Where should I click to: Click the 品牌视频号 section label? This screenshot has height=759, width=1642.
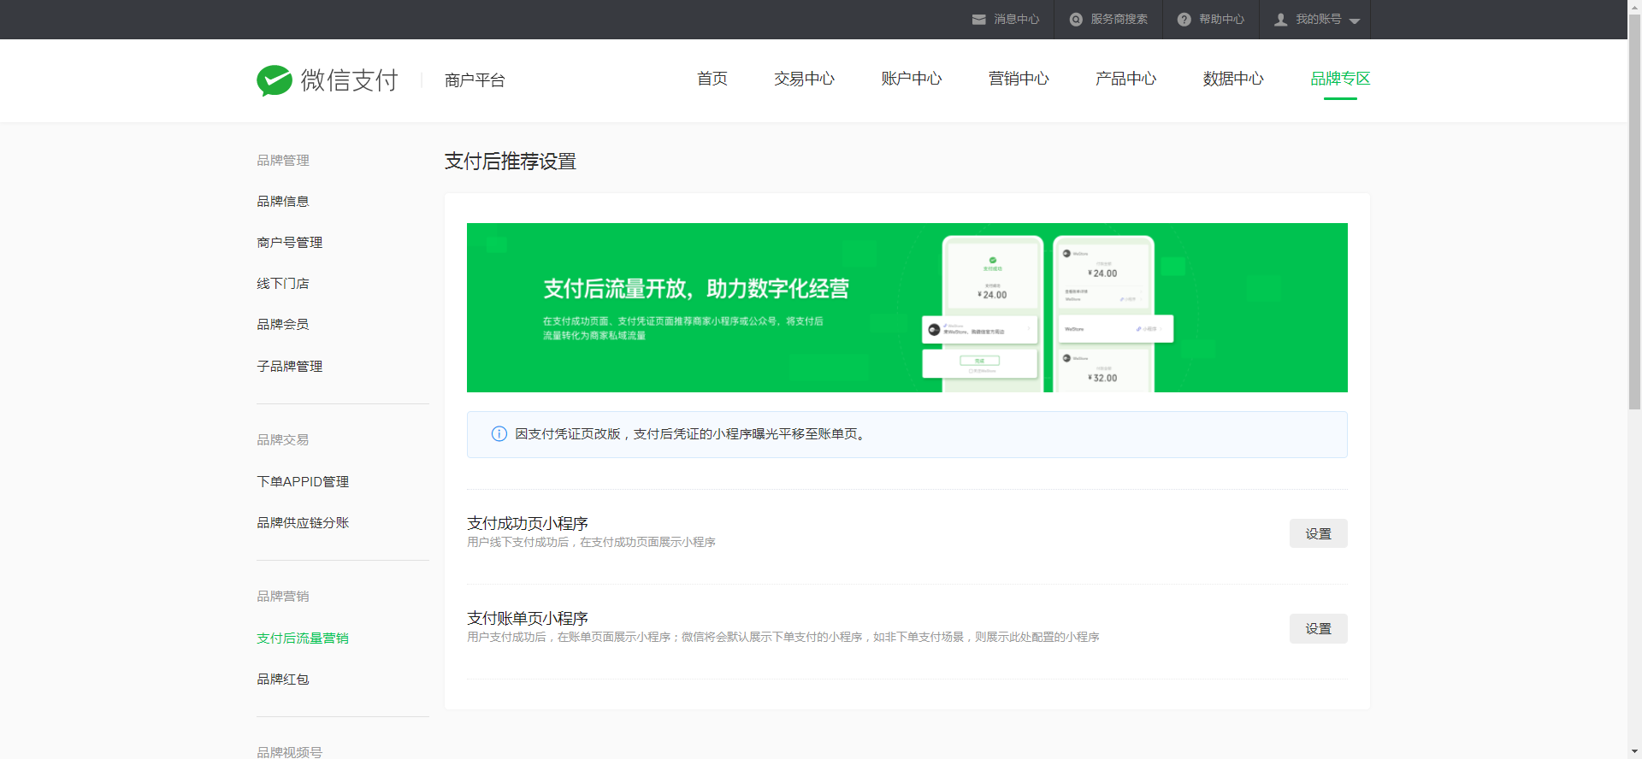coord(290,752)
